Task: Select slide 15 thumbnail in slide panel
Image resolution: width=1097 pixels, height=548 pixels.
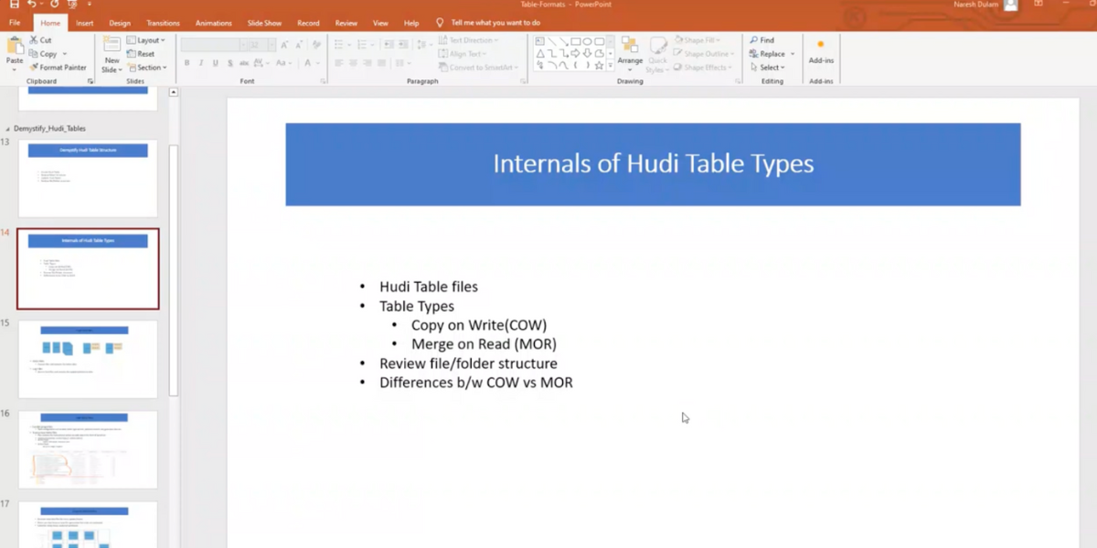Action: (x=88, y=358)
